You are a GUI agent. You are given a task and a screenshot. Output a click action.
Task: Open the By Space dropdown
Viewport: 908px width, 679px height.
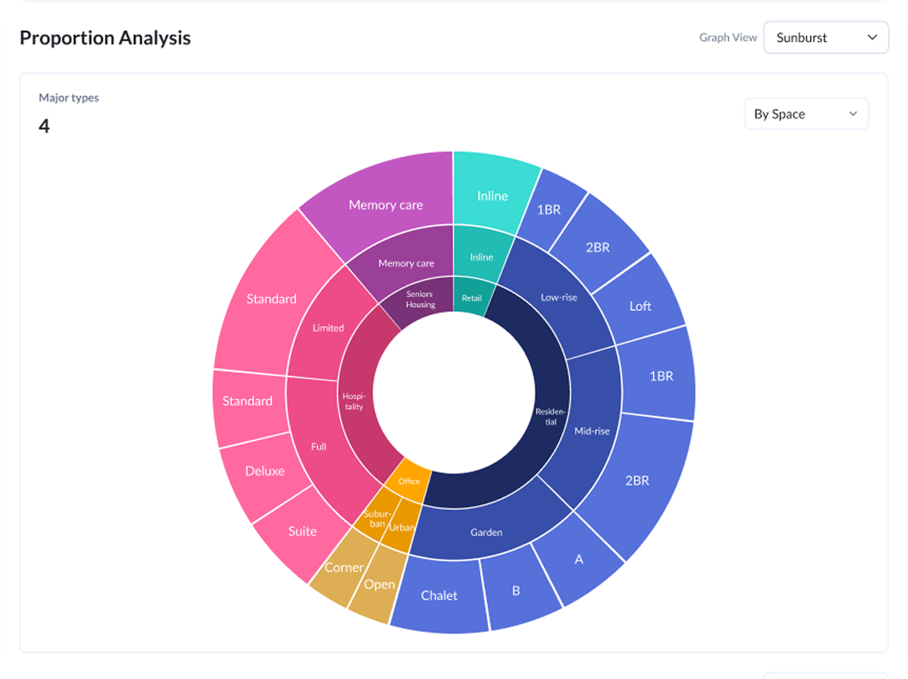[806, 114]
